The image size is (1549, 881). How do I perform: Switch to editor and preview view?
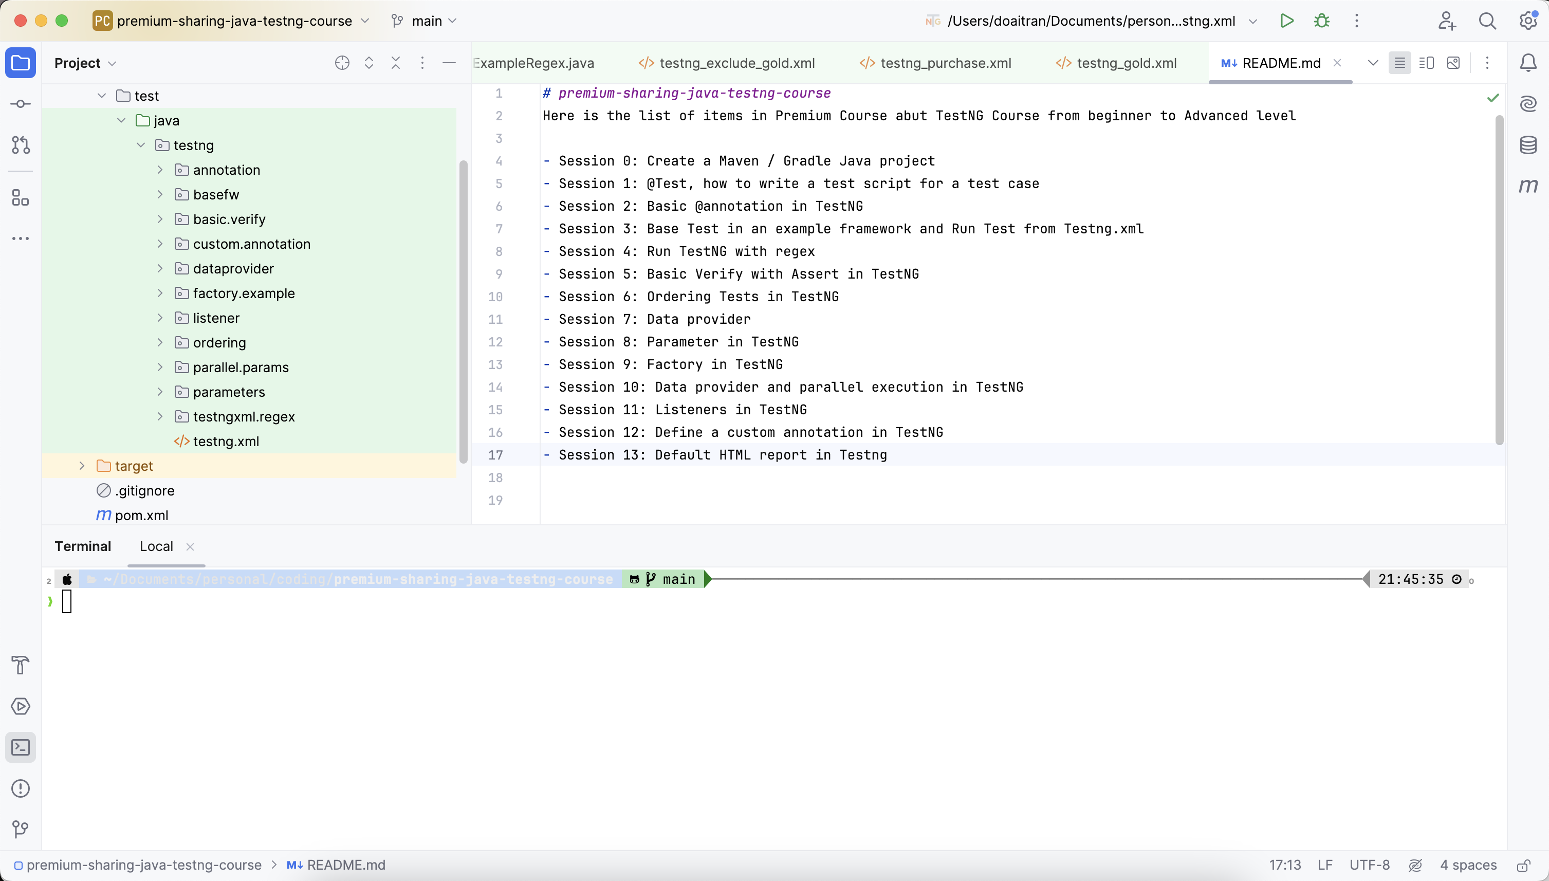pyautogui.click(x=1426, y=63)
